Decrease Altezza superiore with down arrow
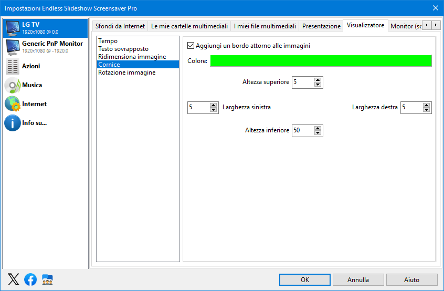Screen dimensions: 444x291 [x=318, y=85]
